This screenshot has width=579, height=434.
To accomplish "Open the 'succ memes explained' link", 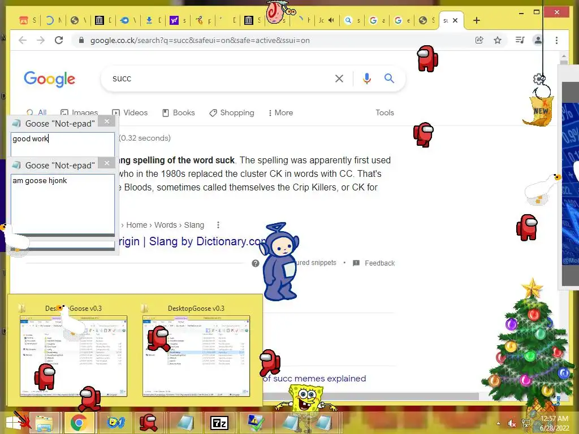I will coord(314,379).
